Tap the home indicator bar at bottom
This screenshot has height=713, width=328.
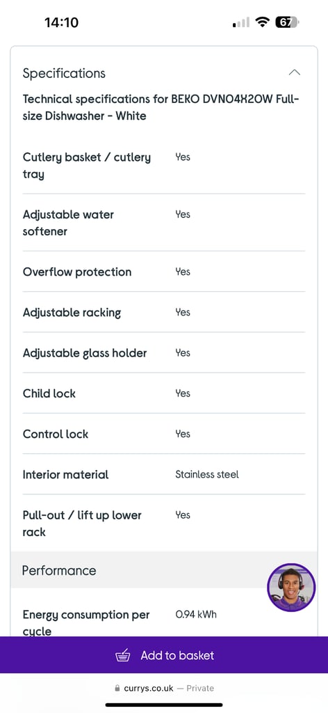pos(164,705)
